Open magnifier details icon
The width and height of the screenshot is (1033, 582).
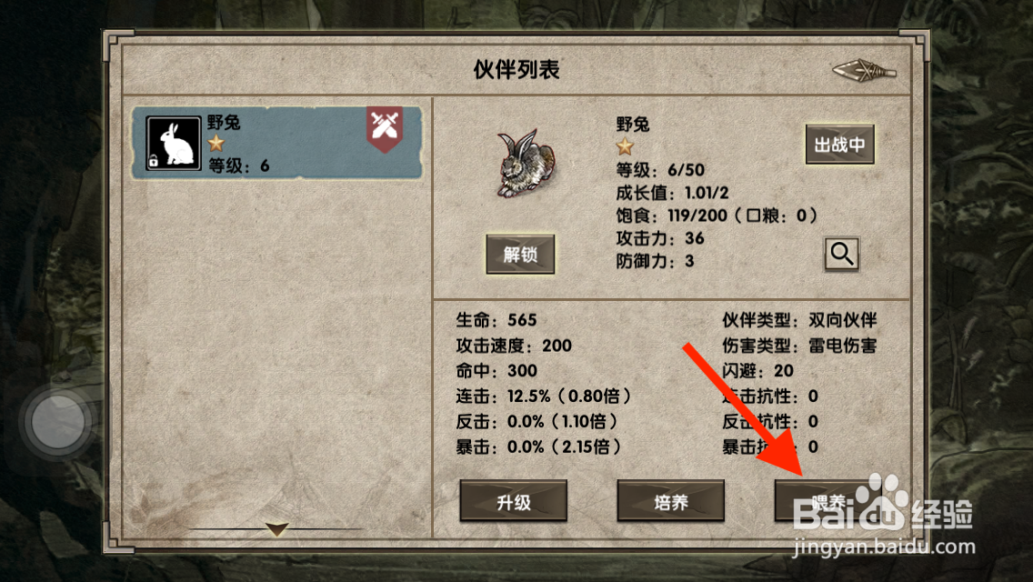click(x=841, y=254)
